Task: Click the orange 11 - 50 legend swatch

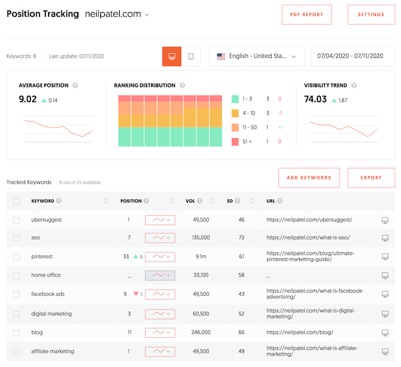Action: coord(235,127)
